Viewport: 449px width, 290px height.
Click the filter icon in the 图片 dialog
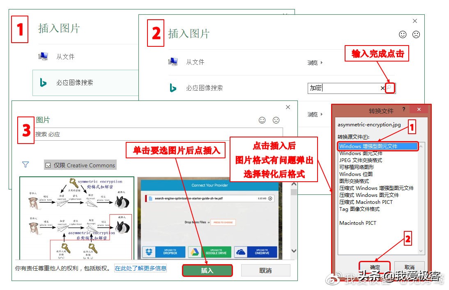coord(25,164)
